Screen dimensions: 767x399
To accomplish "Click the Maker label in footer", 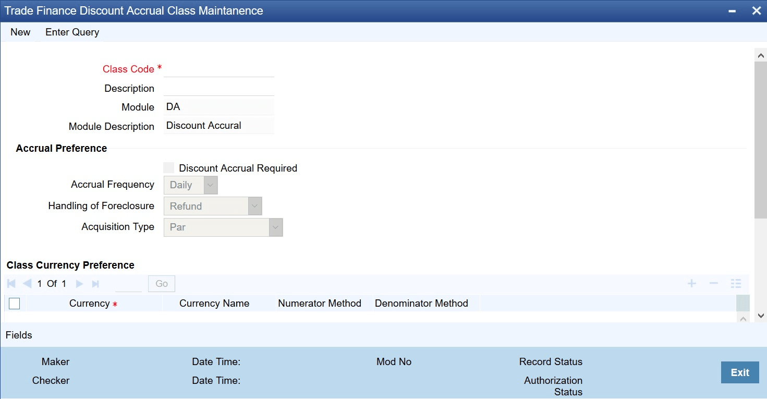I will tap(56, 361).
